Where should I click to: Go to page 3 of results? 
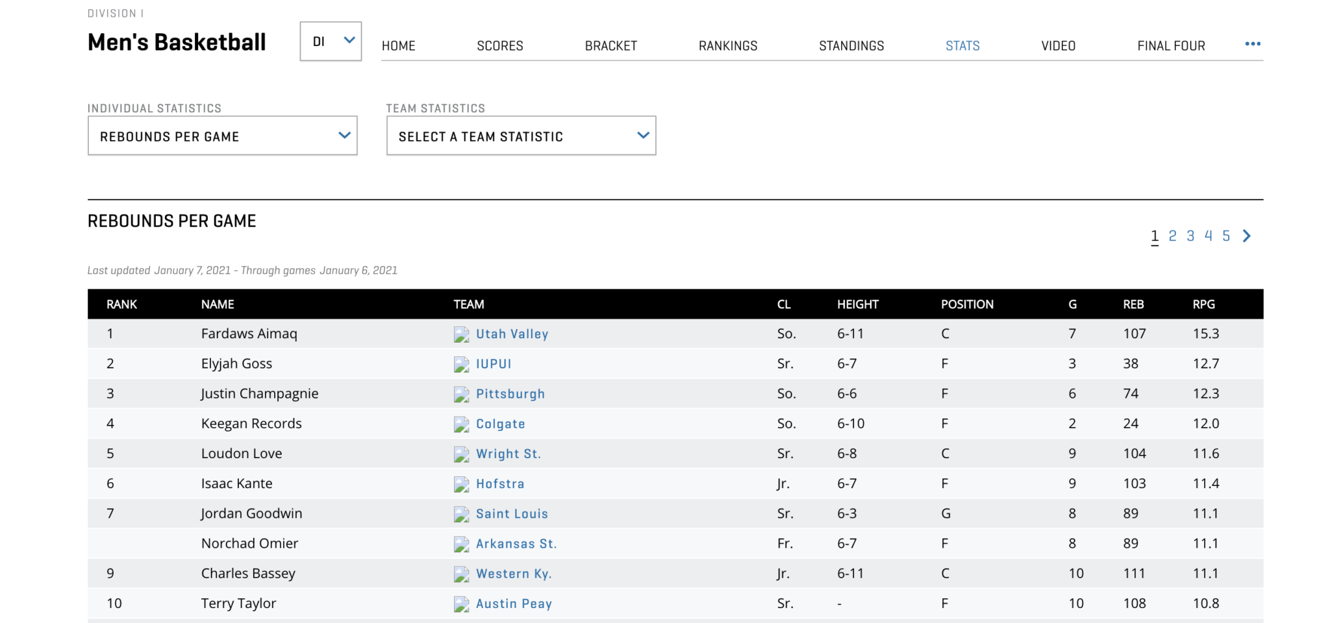click(1190, 236)
